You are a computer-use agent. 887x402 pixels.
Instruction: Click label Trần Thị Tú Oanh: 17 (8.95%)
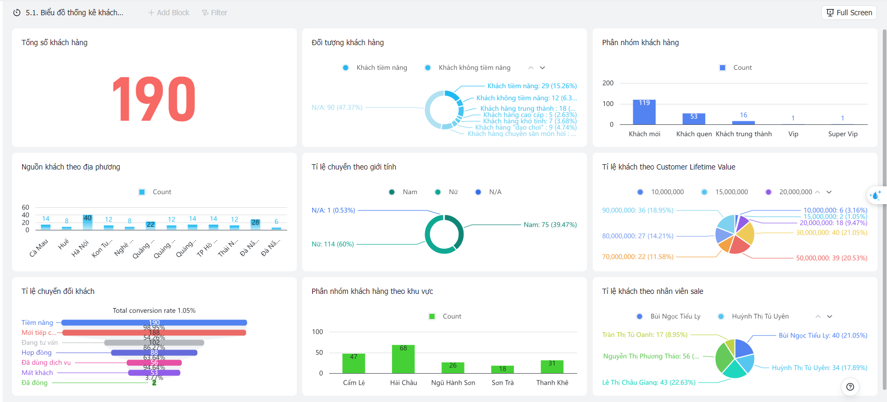coord(645,334)
